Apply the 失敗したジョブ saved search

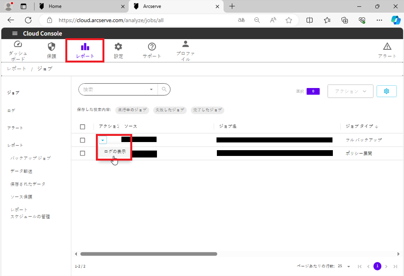[x=170, y=110]
